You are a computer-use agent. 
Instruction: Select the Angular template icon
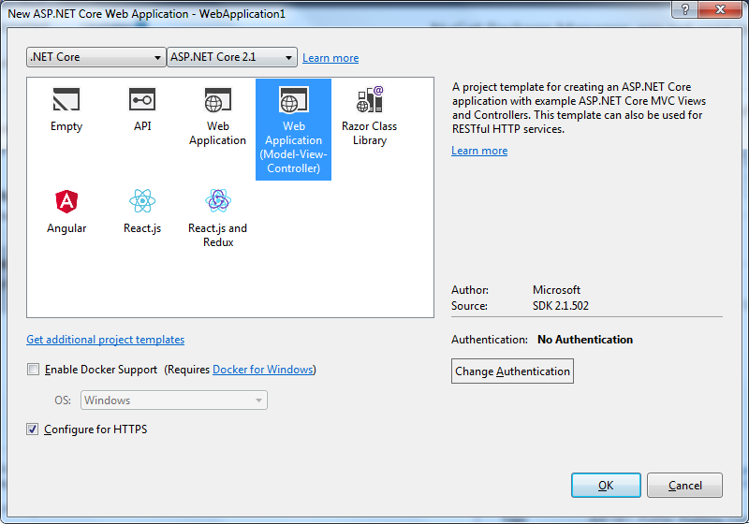point(66,201)
